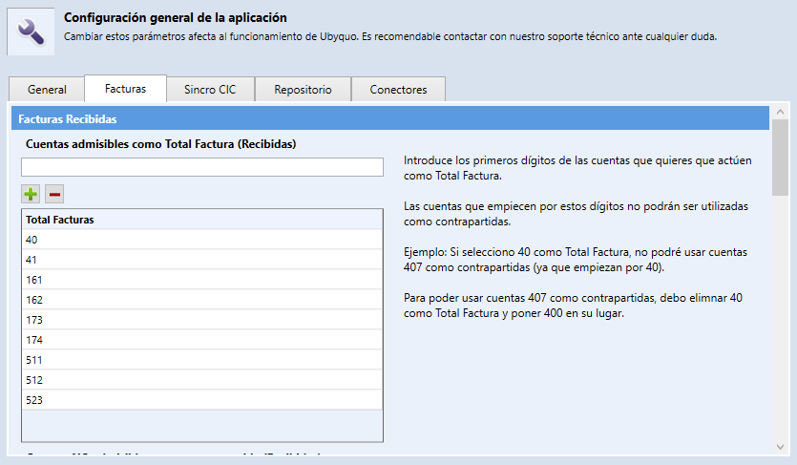Select the row with account 41
This screenshot has width=797, height=465.
(201, 260)
